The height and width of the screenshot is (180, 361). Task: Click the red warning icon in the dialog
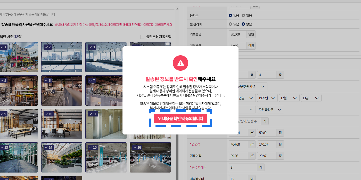180,63
